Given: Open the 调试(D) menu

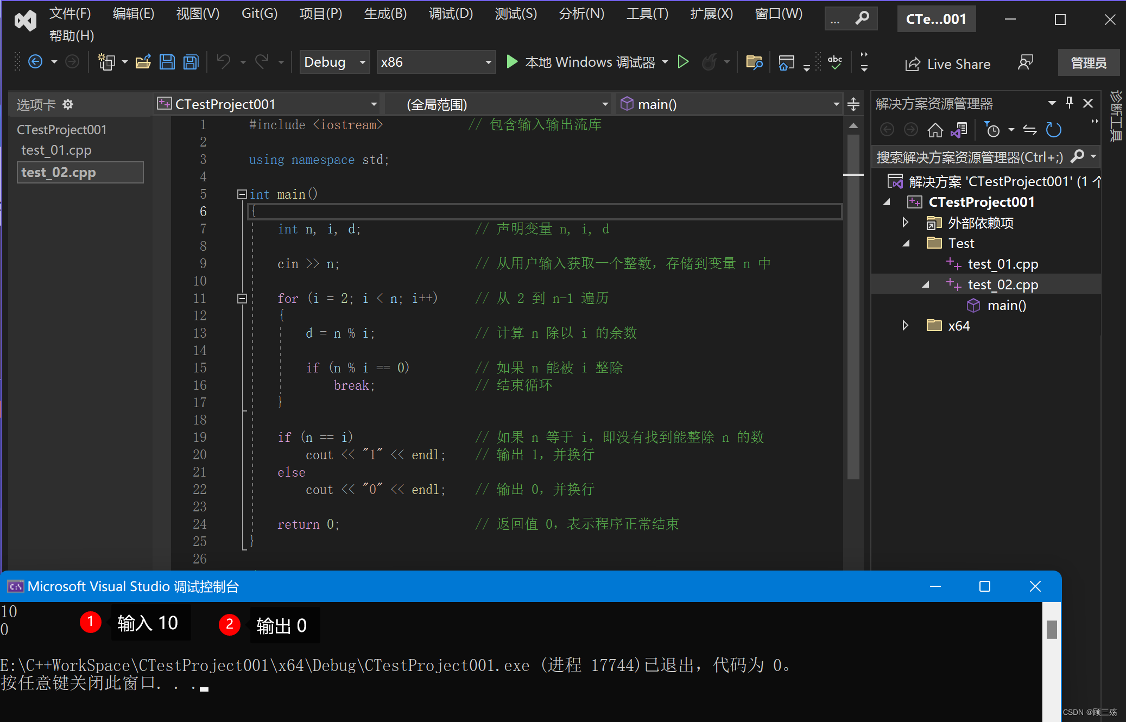Looking at the screenshot, I should point(451,14).
